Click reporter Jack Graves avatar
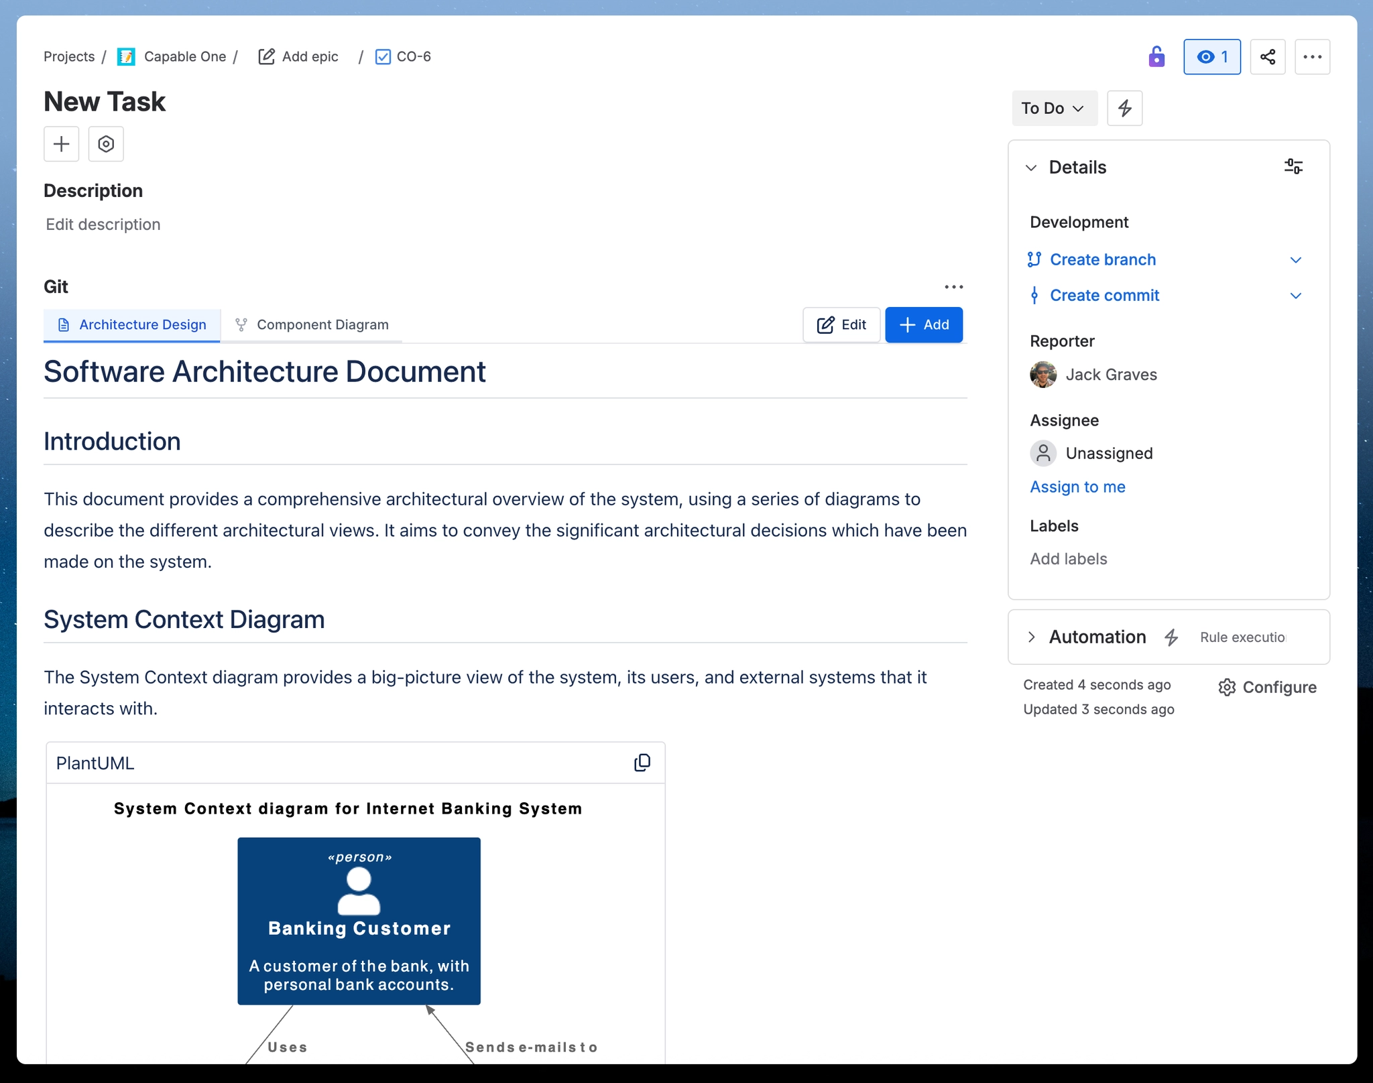1373x1083 pixels. 1043,375
